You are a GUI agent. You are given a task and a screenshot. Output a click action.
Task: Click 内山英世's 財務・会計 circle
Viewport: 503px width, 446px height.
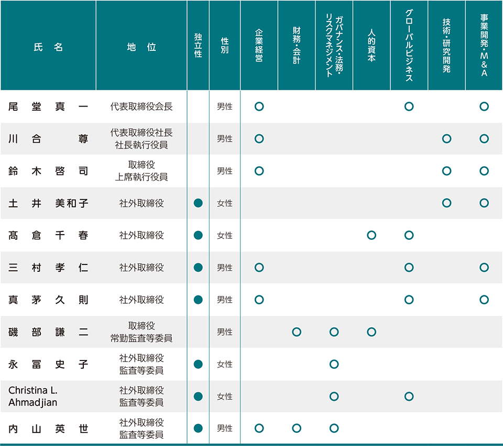(297, 428)
